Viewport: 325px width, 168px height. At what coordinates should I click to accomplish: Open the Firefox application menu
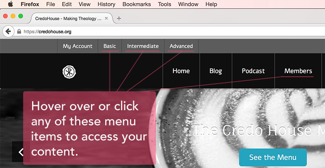coord(30,4)
